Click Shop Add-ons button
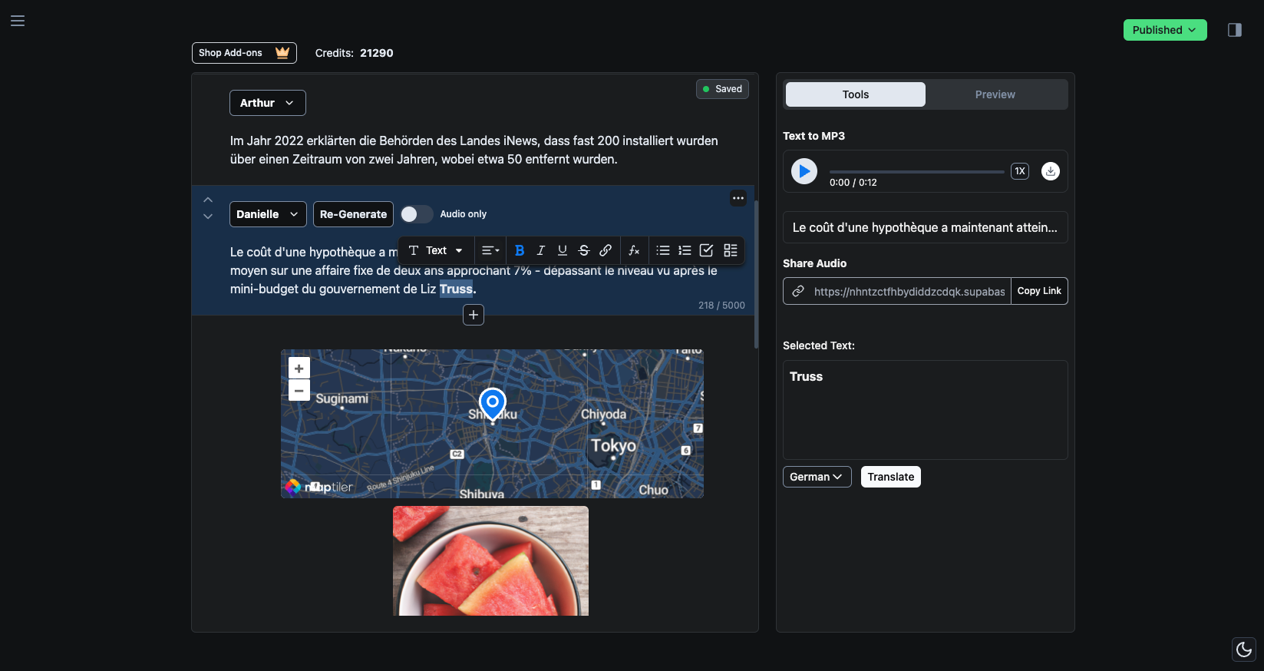Screen dimensions: 1264x671 [244, 53]
